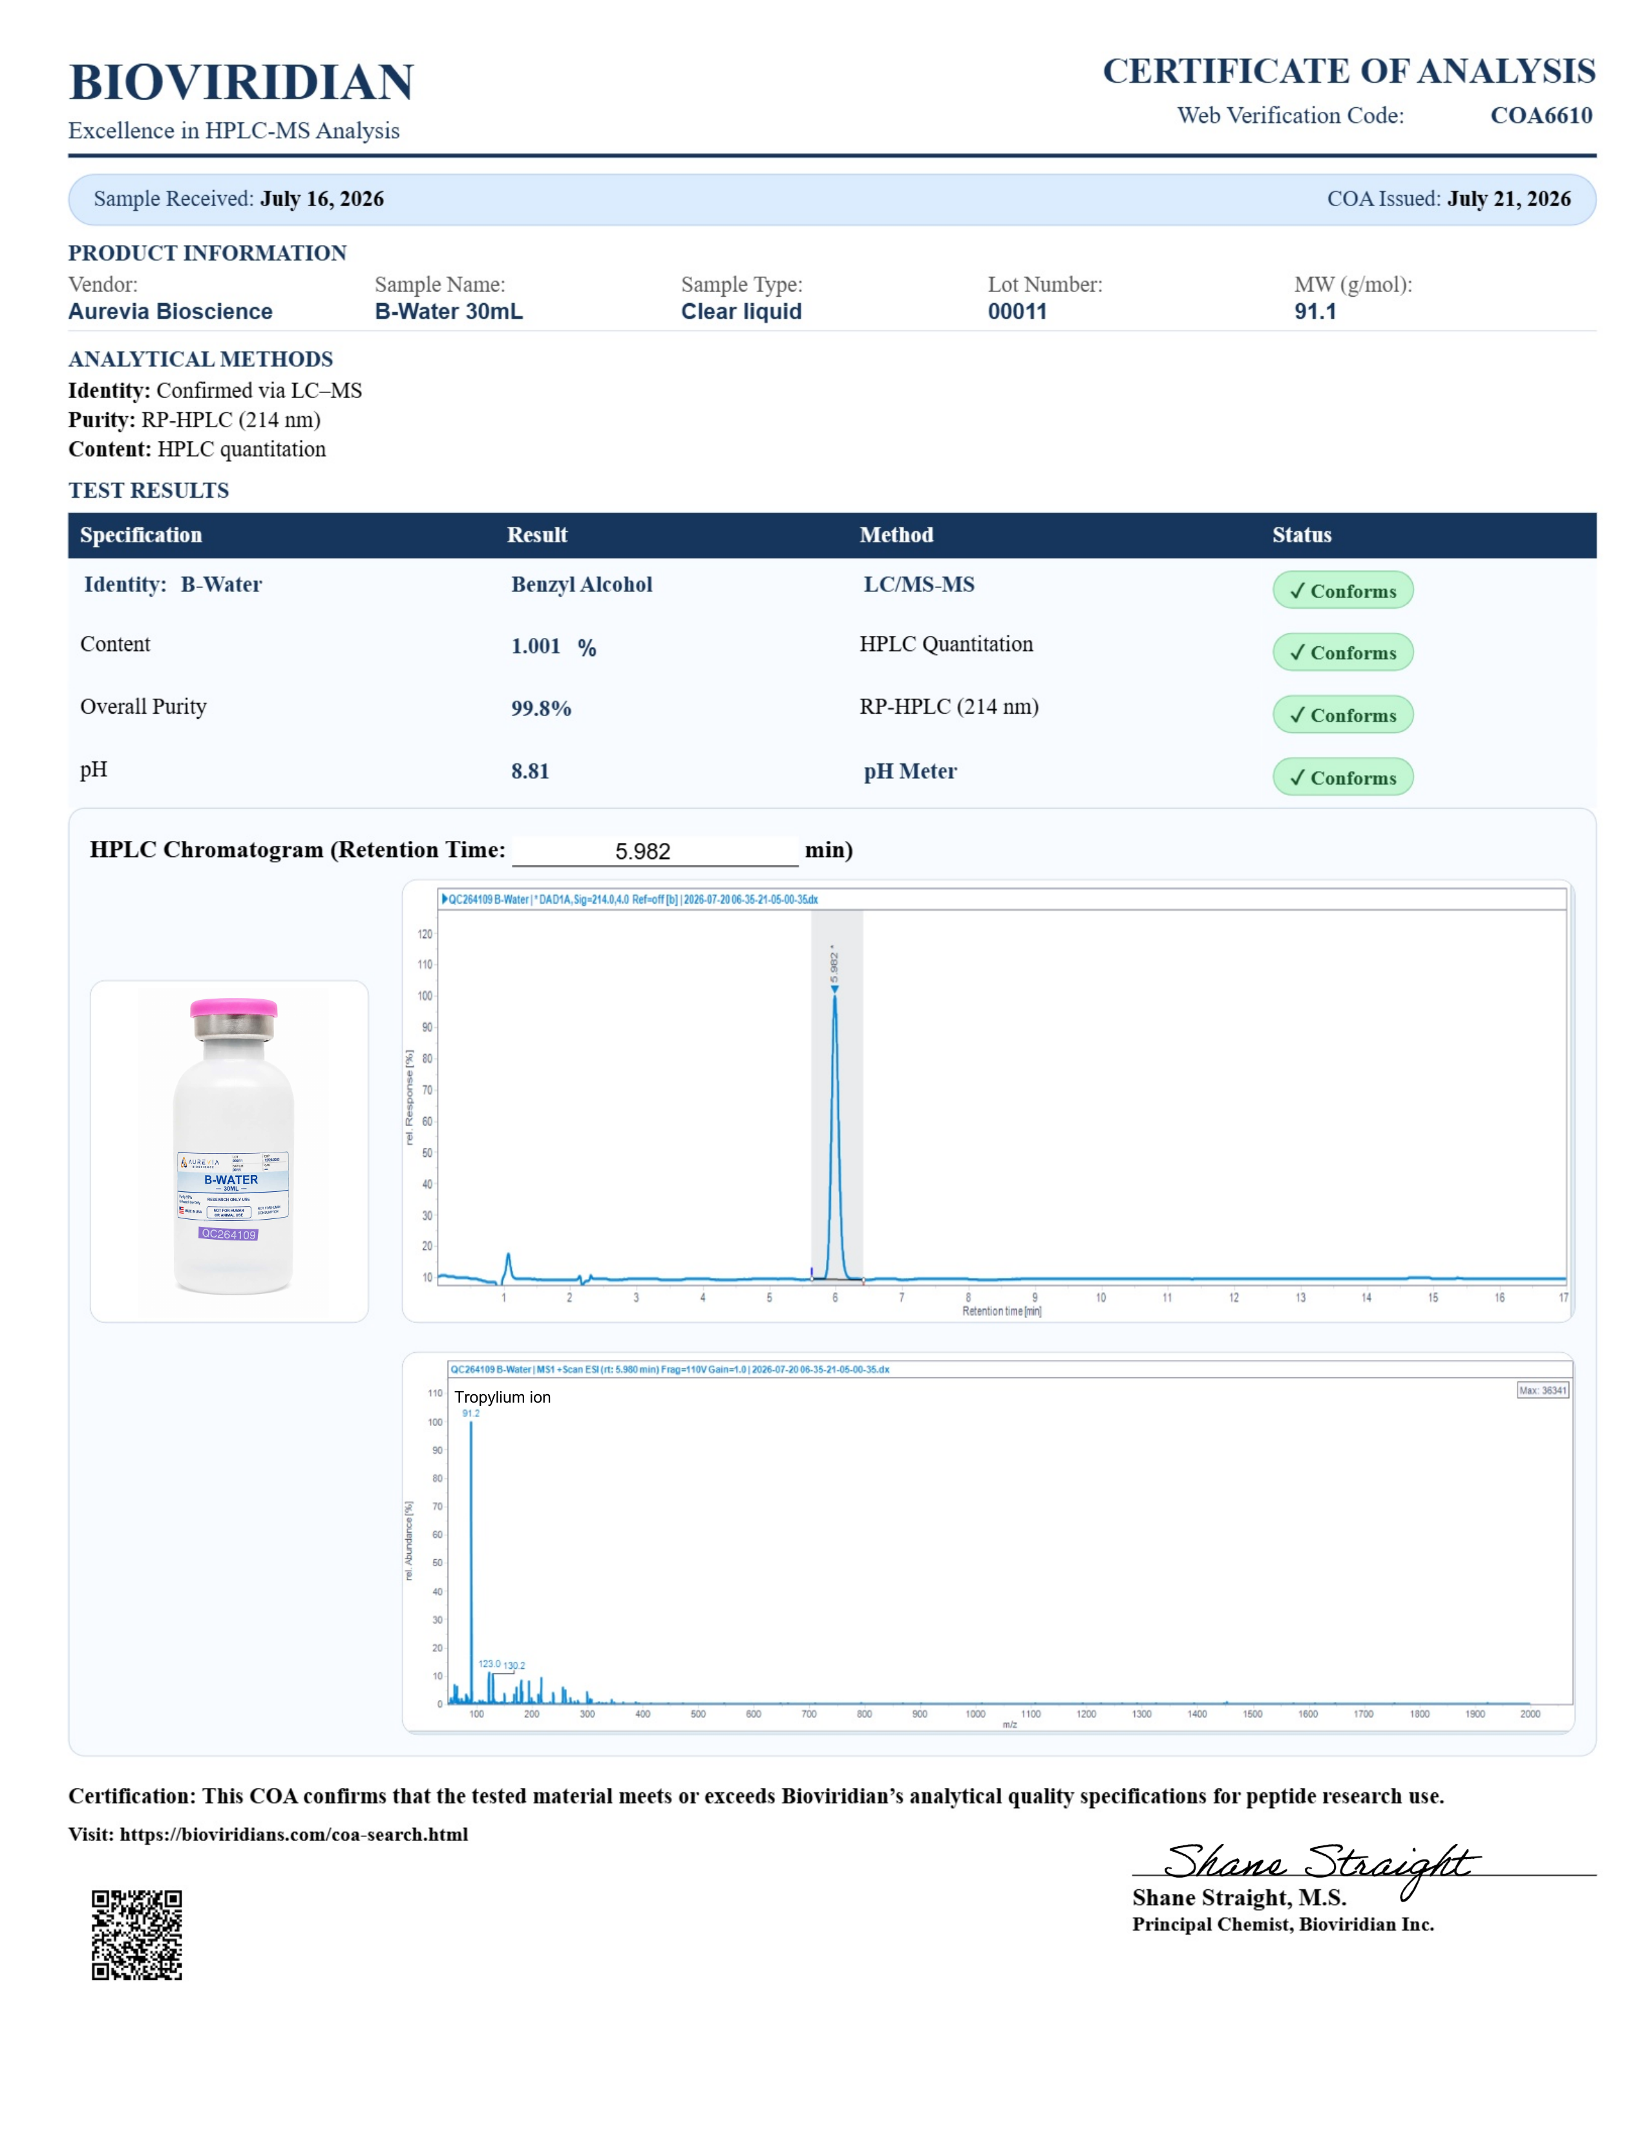Click the pH Meter method cell
The width and height of the screenshot is (1648, 2133).
[x=910, y=772]
